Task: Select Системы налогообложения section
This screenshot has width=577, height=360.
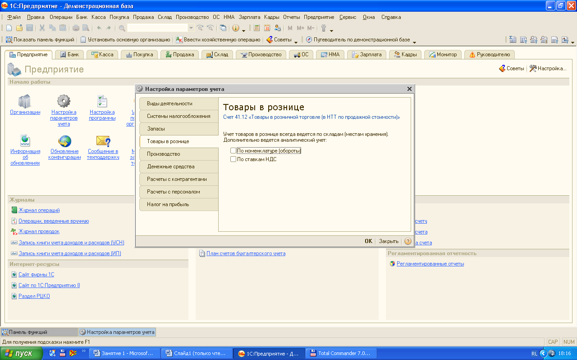Action: 179,116
